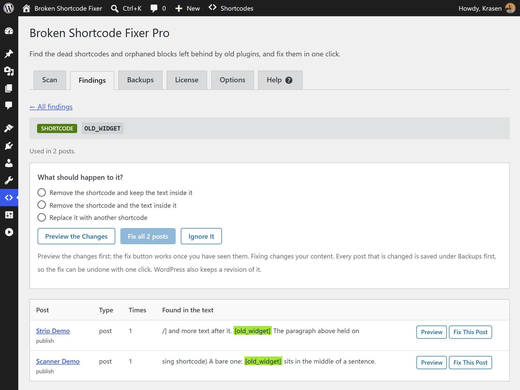Click the home icon for Broken Shortcode Fixer
The height and width of the screenshot is (390, 520).
[x=26, y=8]
